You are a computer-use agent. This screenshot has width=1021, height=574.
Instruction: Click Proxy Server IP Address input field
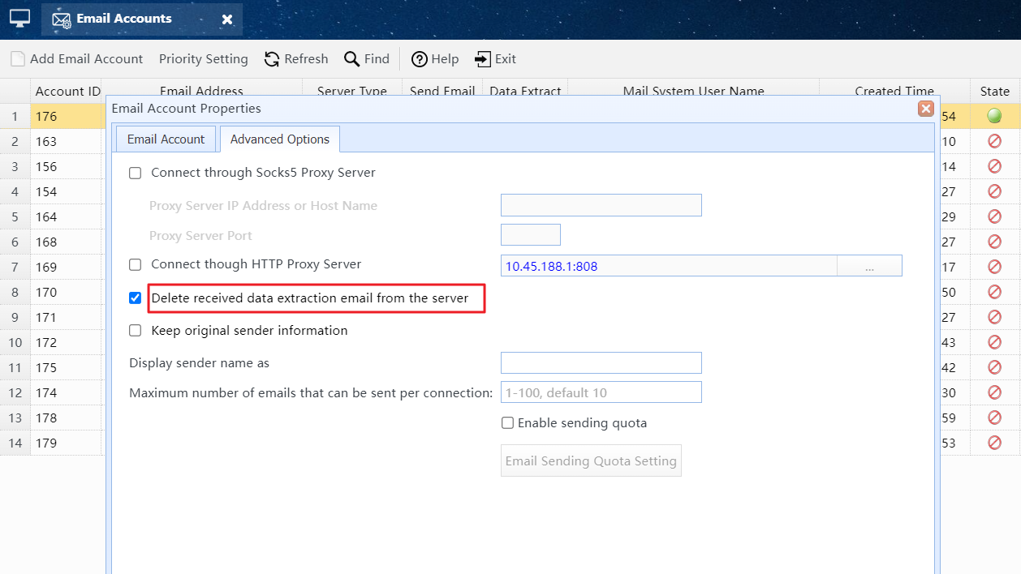[x=601, y=205]
